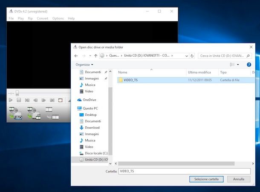Fast forward the video in DVDx

(43, 100)
